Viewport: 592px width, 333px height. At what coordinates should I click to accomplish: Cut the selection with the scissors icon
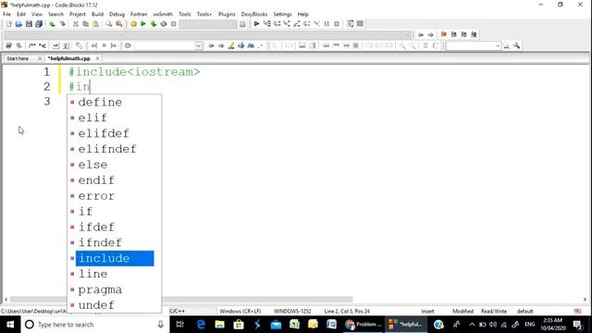coord(76,24)
